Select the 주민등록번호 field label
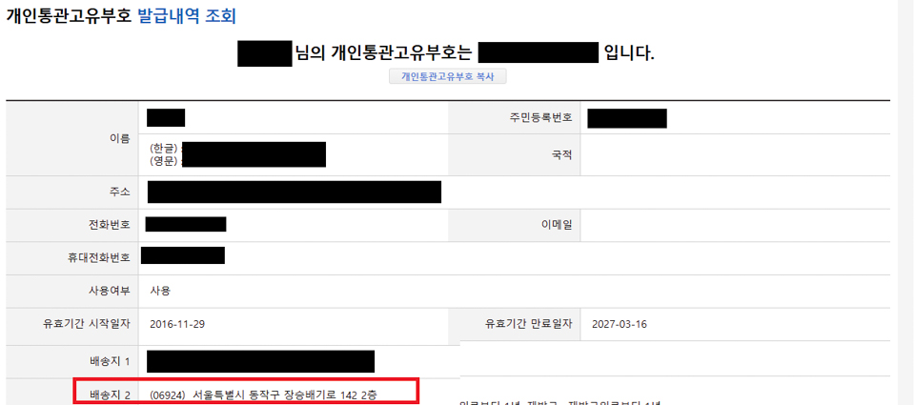The image size is (915, 405). click(x=540, y=118)
